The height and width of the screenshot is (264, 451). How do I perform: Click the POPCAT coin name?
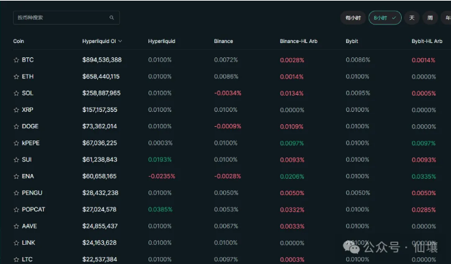coord(34,209)
